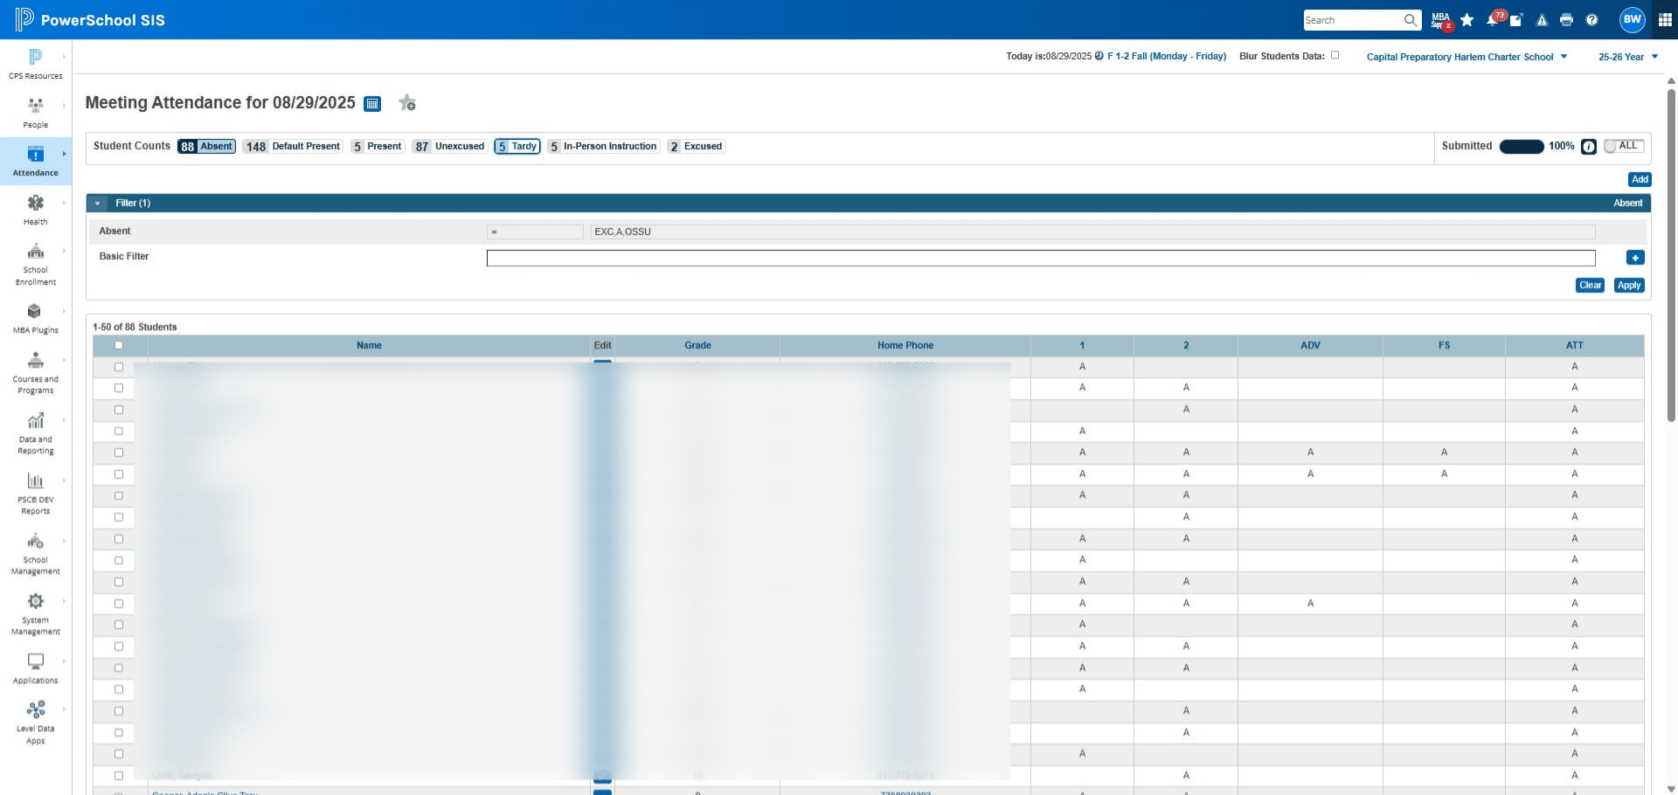Open School Enrollment in the sidebar
This screenshot has height=795, width=1678.
coord(35,264)
